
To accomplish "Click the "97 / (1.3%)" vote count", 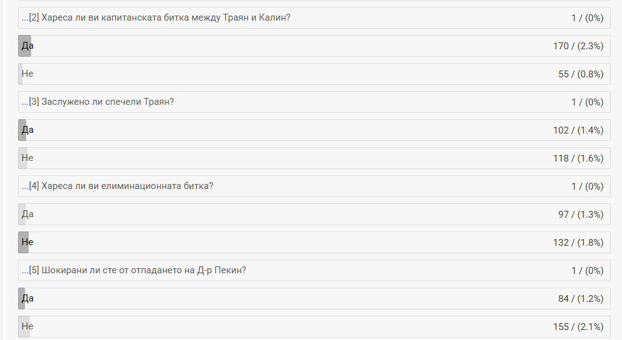I will click(580, 215).
